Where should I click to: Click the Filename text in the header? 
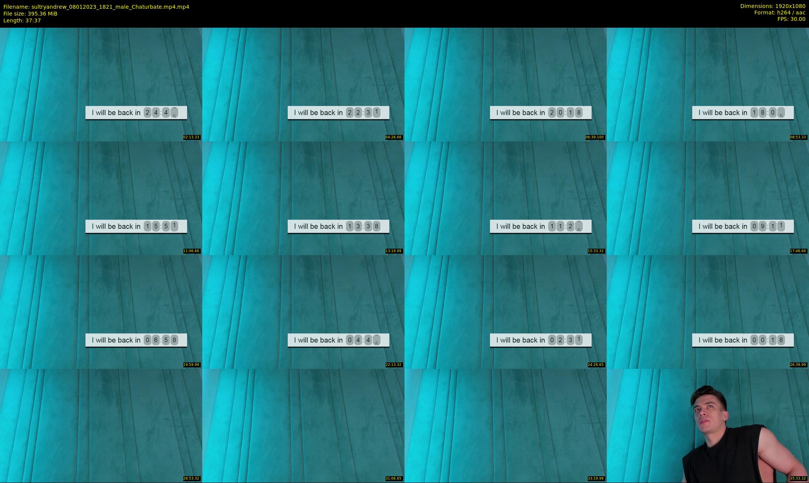click(96, 7)
